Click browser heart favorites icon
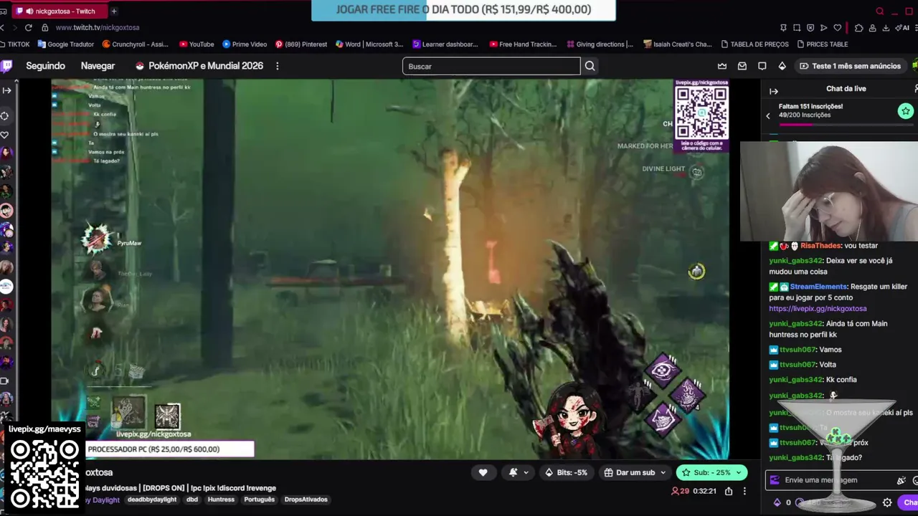Viewport: 918px width, 516px height. (837, 27)
